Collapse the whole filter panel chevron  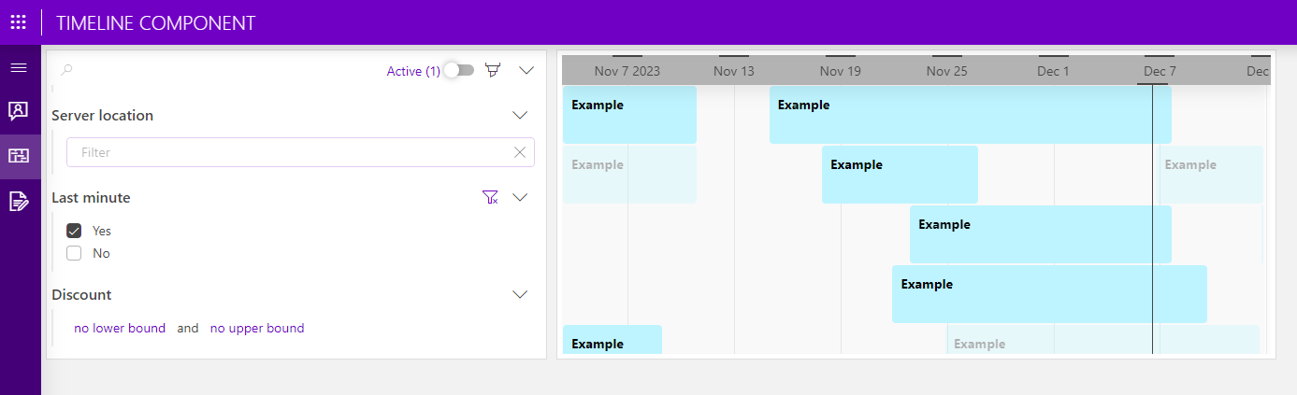(526, 70)
